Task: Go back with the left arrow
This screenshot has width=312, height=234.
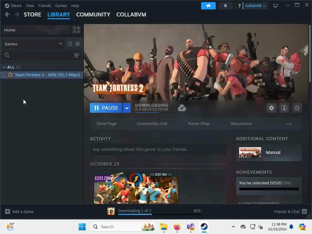Action: coord(7,14)
